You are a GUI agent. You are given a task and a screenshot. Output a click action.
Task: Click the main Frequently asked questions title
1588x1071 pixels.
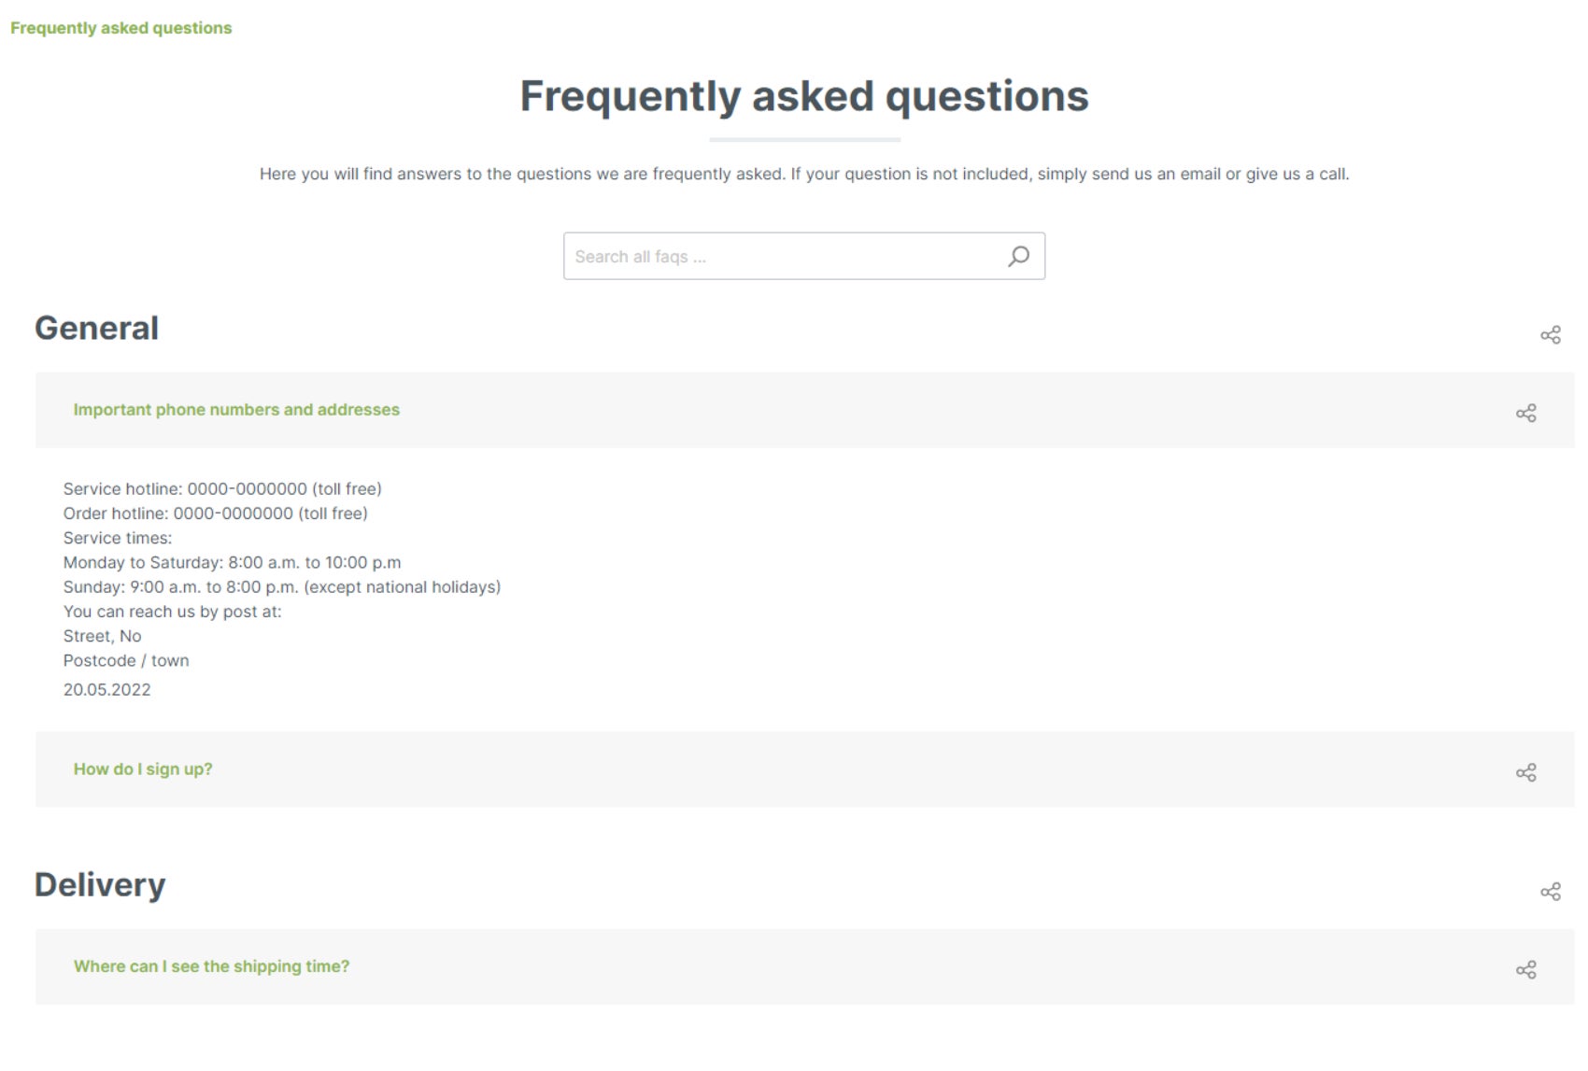[x=804, y=96]
